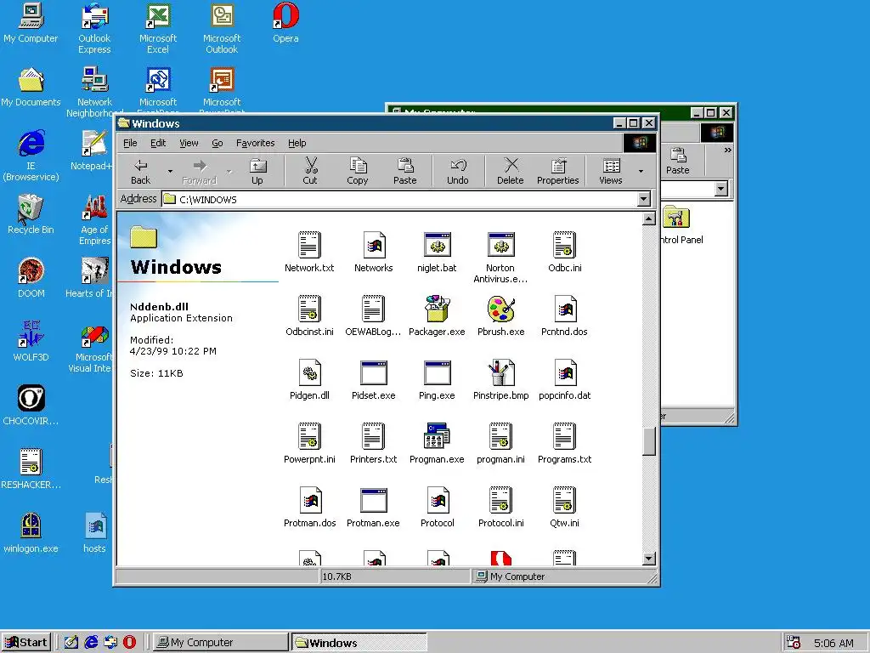Open the File menu

130,143
